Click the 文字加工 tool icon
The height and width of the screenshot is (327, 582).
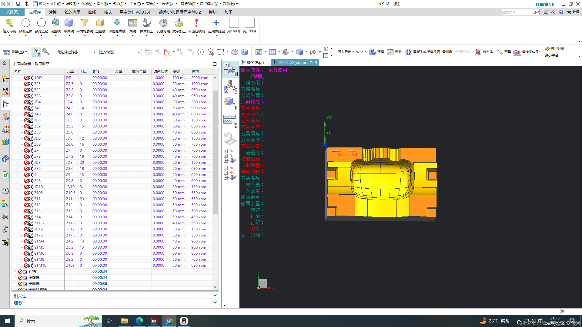coord(179,23)
